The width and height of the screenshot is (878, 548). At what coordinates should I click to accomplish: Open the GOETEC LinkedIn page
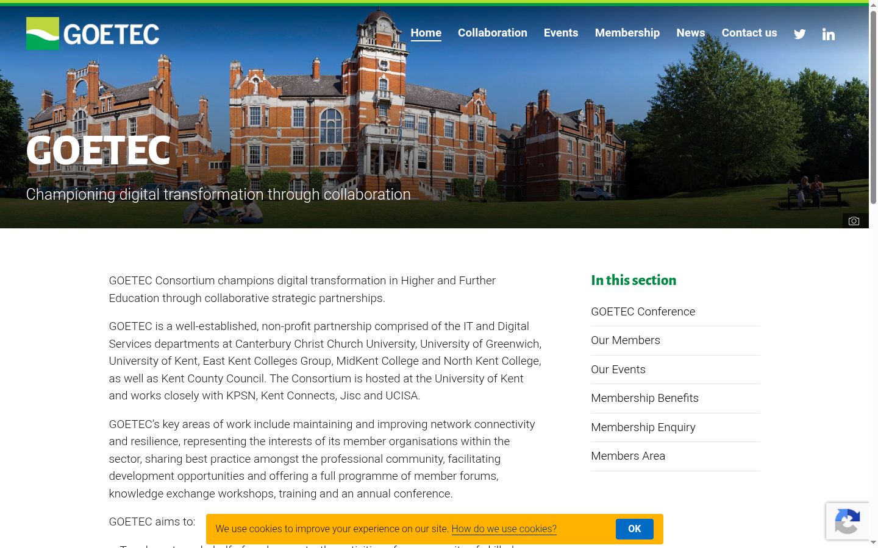(x=828, y=34)
